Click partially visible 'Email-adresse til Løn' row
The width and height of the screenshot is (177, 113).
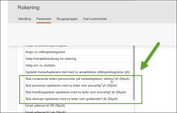coord(46,111)
